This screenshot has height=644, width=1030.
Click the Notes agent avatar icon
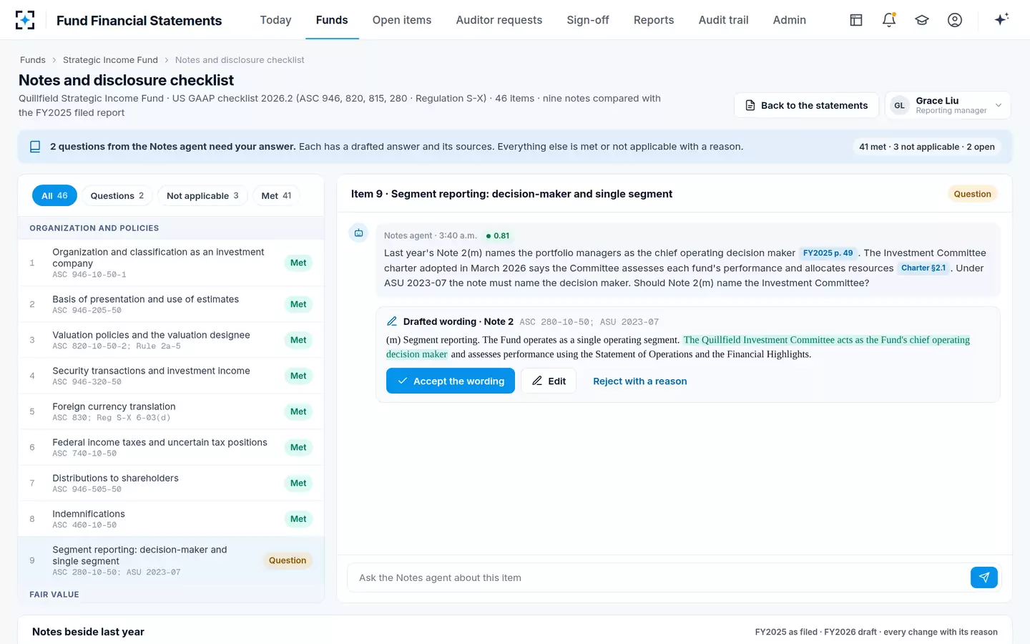click(358, 233)
